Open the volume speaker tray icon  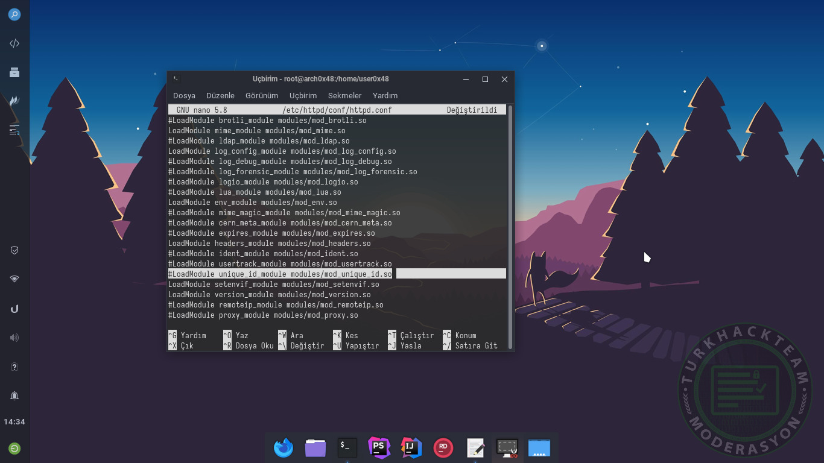click(x=14, y=338)
